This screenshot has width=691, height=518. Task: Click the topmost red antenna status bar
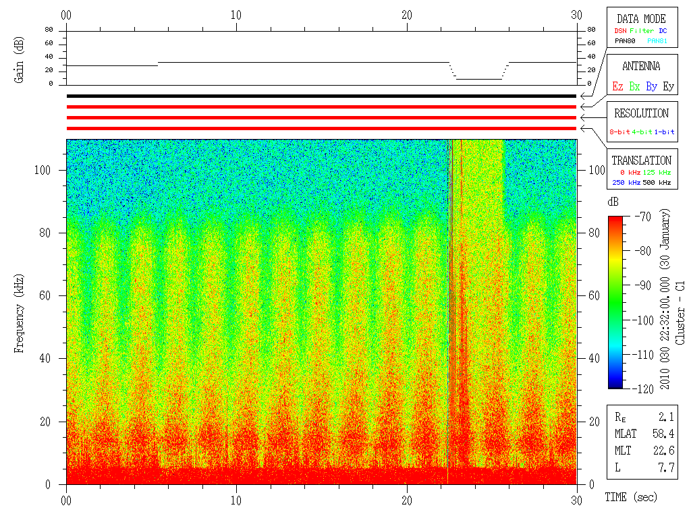coord(321,107)
